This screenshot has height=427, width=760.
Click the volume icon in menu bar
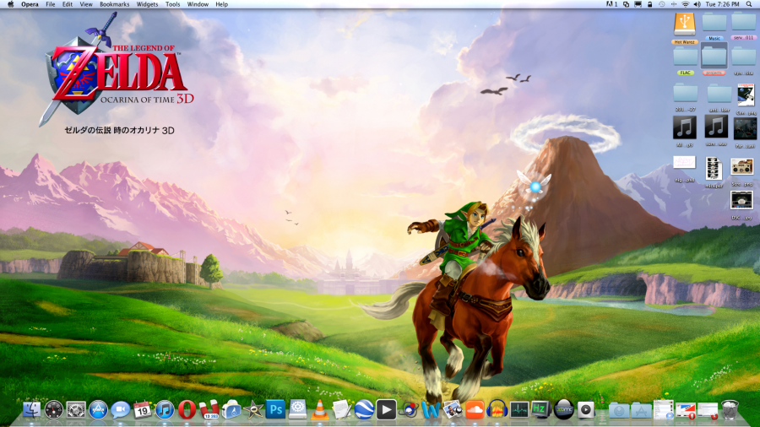click(697, 4)
